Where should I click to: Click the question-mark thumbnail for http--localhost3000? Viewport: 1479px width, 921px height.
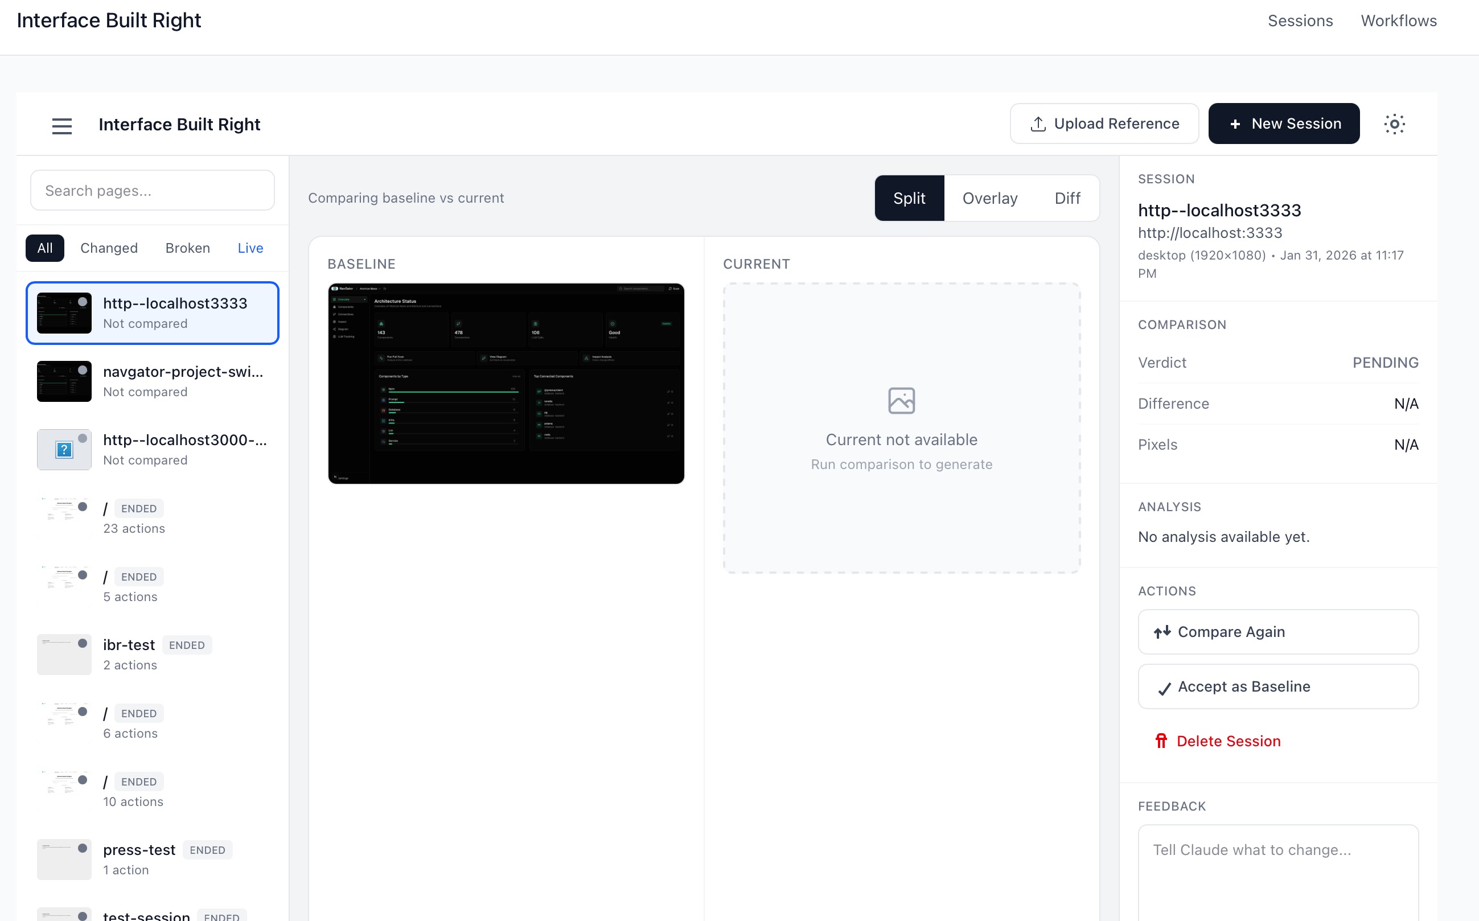[64, 450]
